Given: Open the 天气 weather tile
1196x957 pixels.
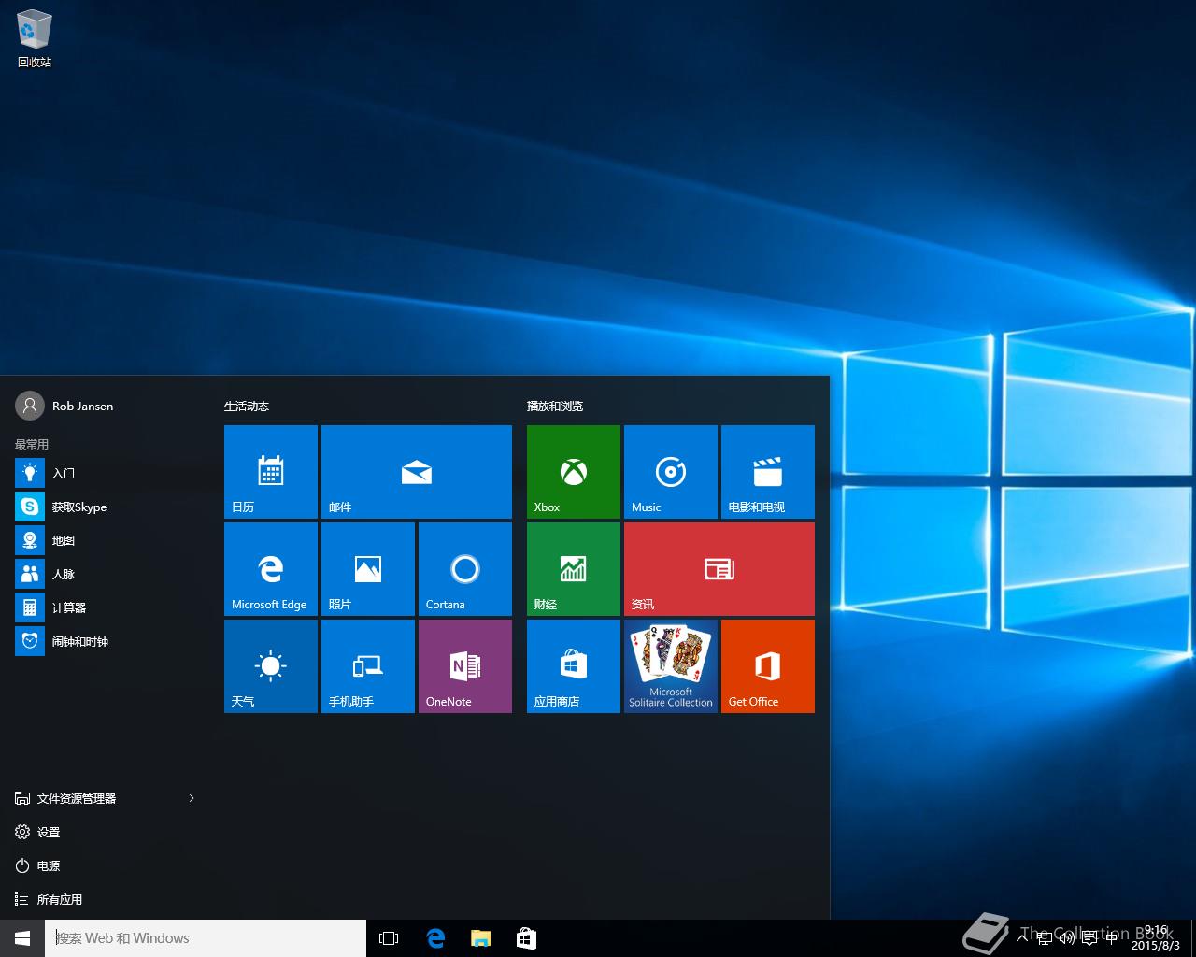Looking at the screenshot, I should (x=271, y=666).
